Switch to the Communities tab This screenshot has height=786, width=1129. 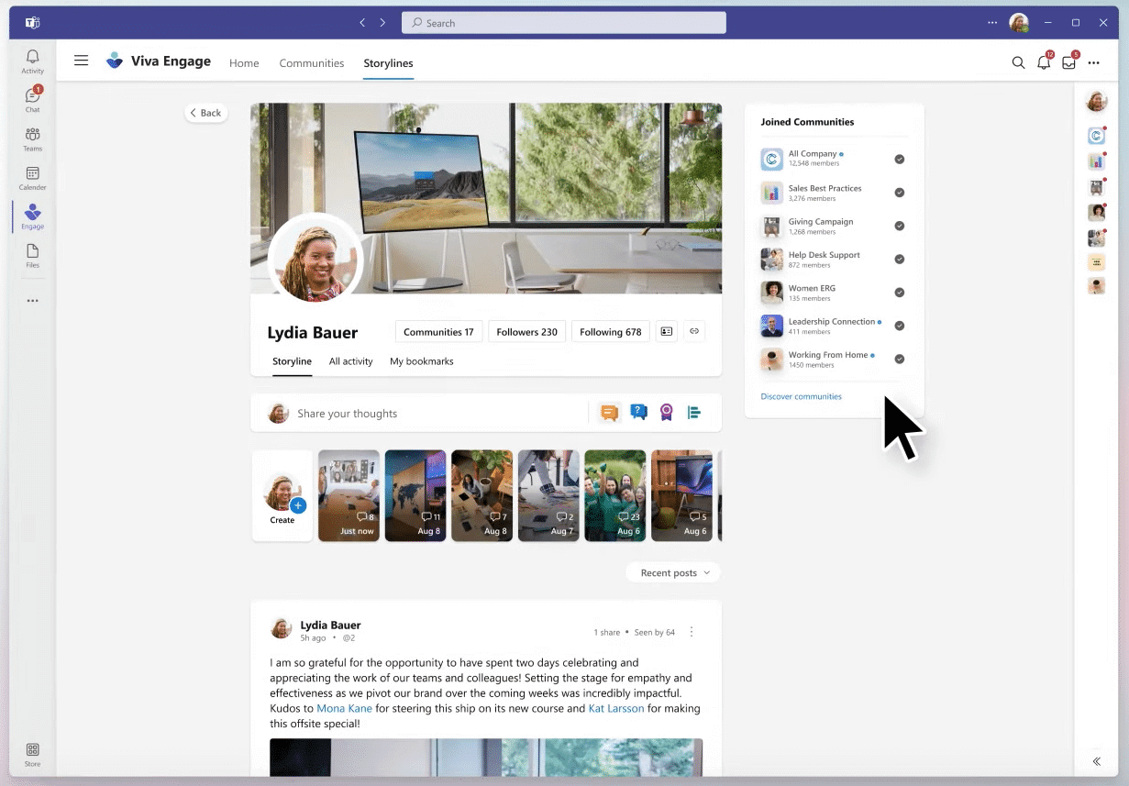point(312,63)
